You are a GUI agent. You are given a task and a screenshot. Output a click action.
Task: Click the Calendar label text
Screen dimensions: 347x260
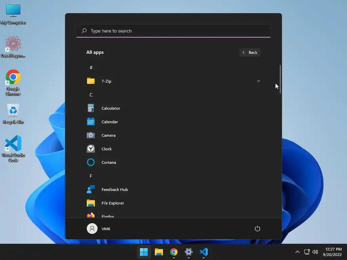[x=109, y=122]
